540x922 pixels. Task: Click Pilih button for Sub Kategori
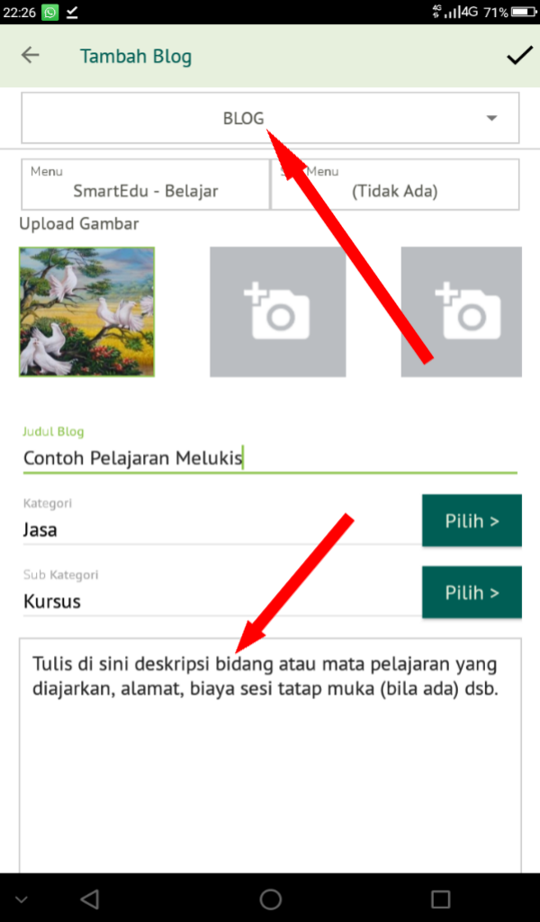pyautogui.click(x=472, y=592)
